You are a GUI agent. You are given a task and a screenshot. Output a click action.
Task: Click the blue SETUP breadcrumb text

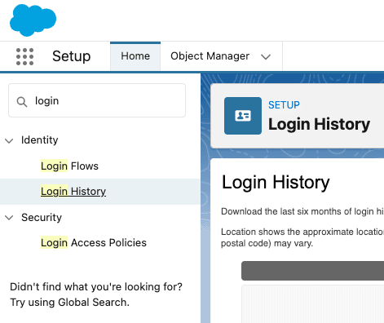[284, 105]
